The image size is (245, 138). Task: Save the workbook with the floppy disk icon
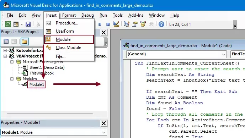28,24
